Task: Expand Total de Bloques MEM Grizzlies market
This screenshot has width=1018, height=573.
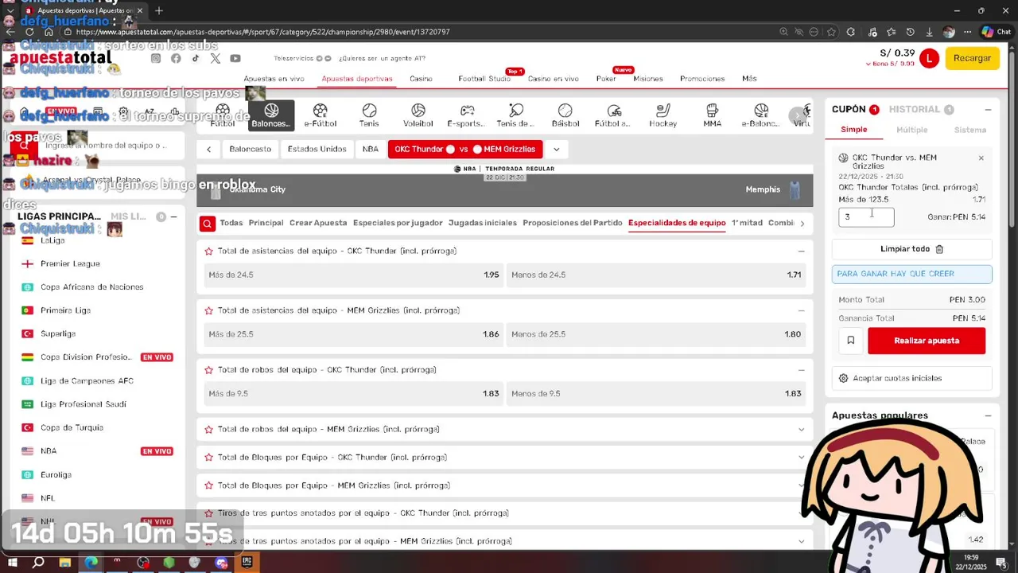Action: point(801,485)
